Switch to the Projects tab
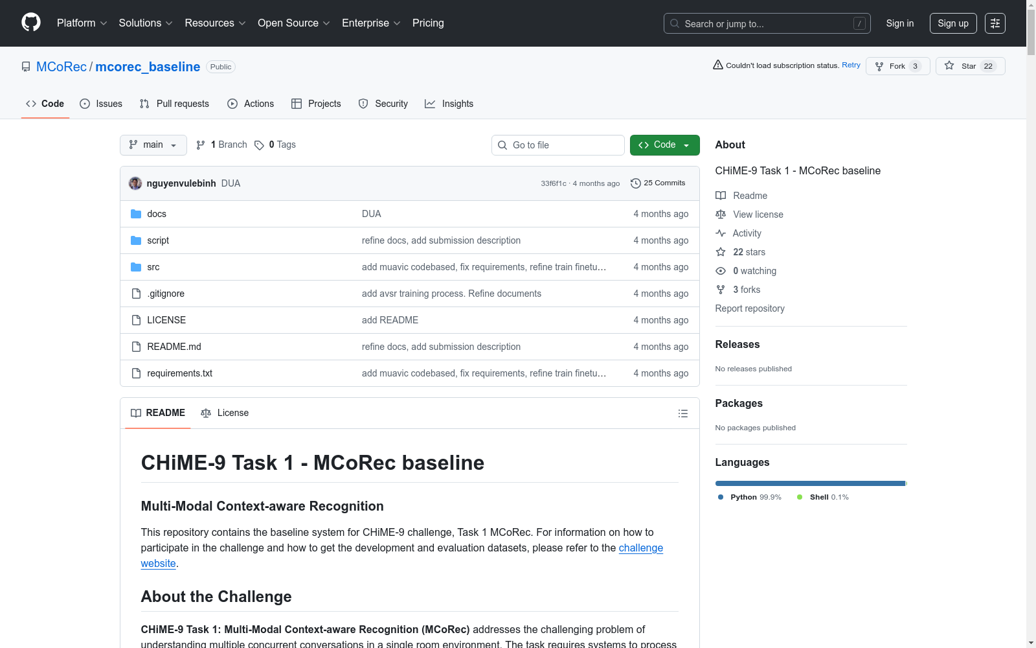The height and width of the screenshot is (648, 1036). (x=316, y=104)
